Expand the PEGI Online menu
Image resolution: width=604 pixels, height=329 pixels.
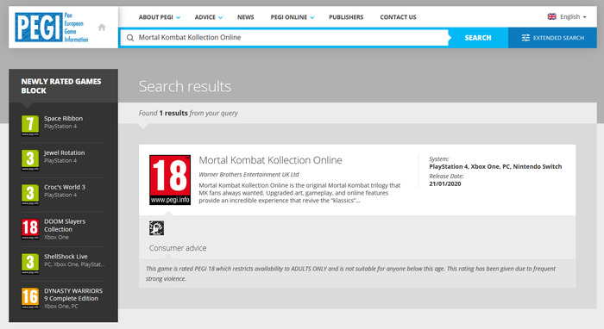(x=292, y=17)
